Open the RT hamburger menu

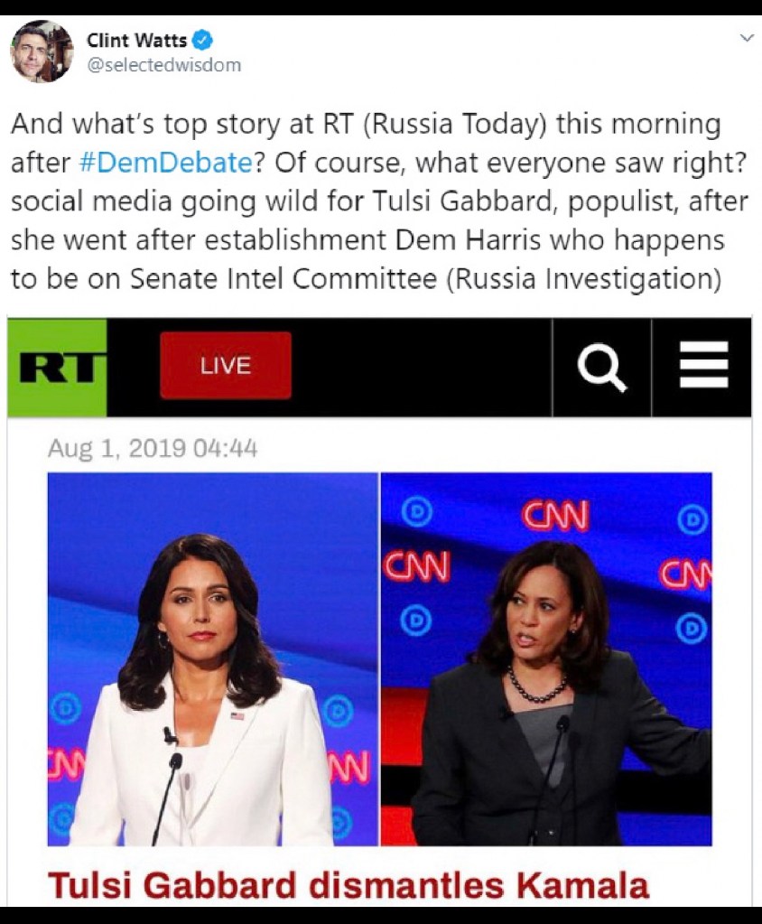point(703,366)
